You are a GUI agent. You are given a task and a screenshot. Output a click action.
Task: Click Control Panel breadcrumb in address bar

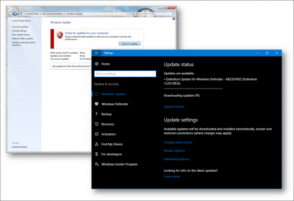pos(33,14)
